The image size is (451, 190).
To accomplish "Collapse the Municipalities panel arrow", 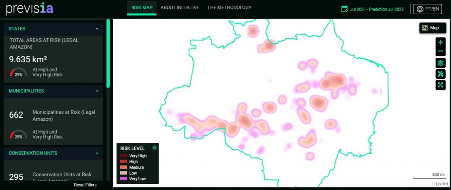I will coord(97,91).
